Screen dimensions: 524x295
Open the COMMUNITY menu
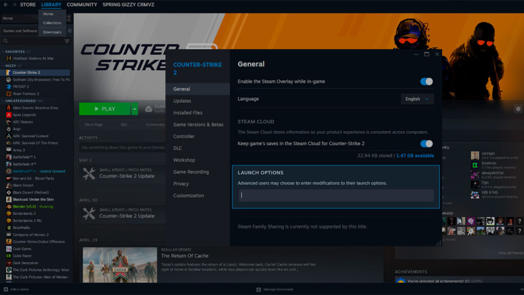coord(82,5)
